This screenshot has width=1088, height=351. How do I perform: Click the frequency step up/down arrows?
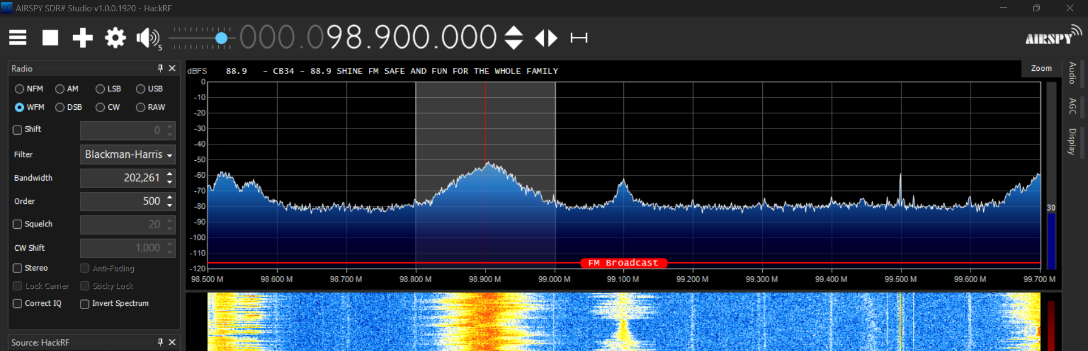click(513, 38)
